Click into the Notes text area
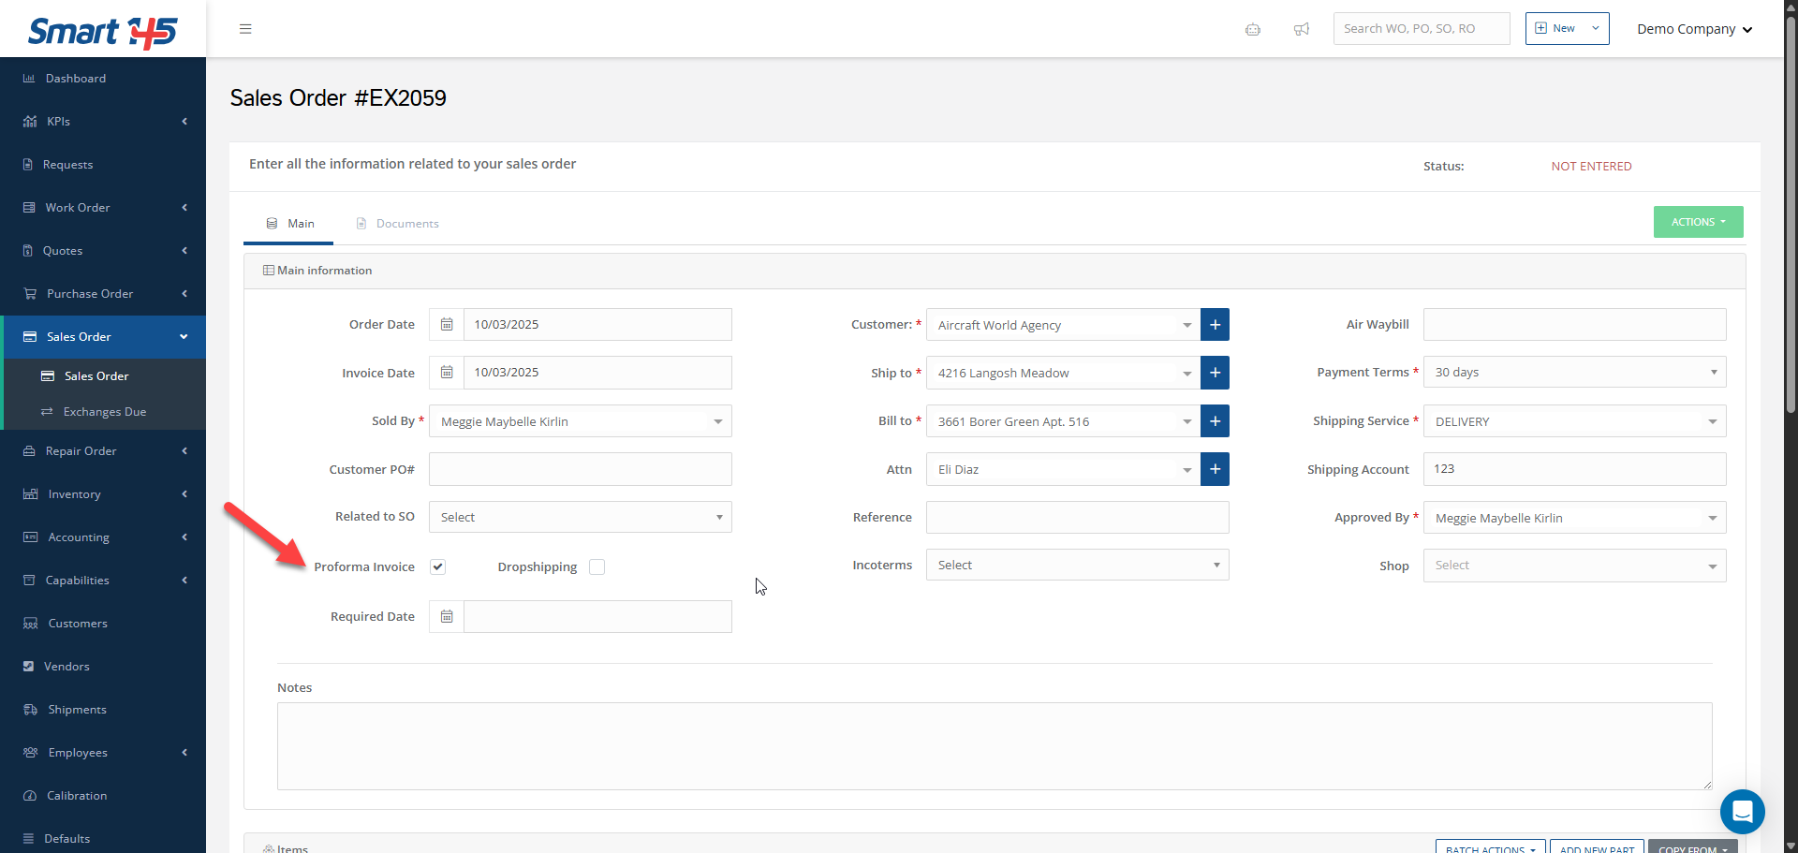 pyautogui.click(x=994, y=745)
